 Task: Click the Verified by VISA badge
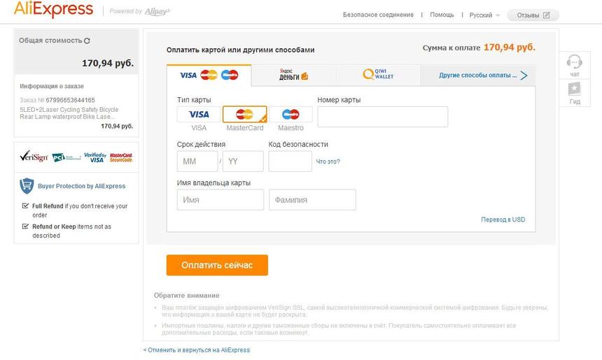point(94,157)
